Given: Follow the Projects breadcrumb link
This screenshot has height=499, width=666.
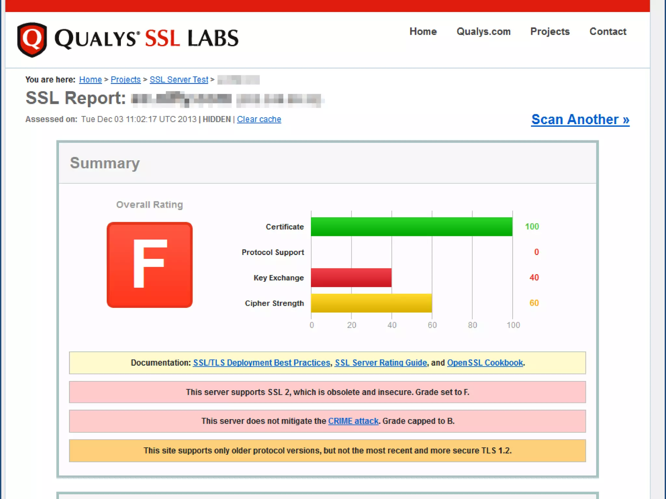Looking at the screenshot, I should pos(126,80).
